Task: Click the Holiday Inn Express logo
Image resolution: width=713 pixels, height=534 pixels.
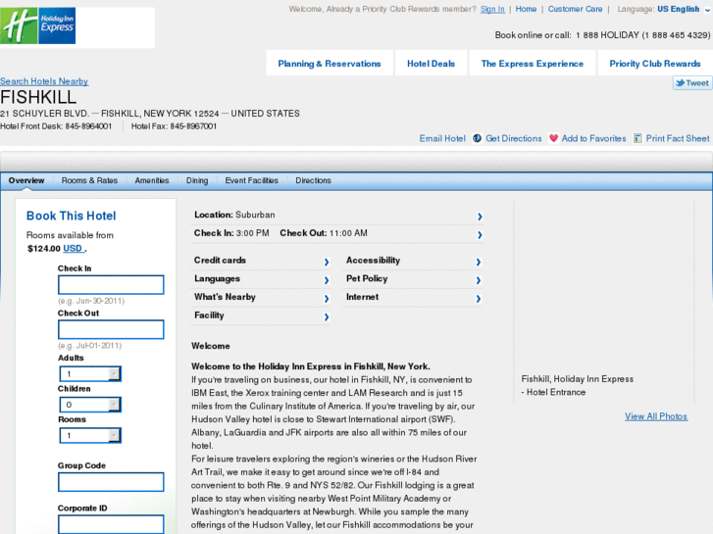Action: (37, 25)
